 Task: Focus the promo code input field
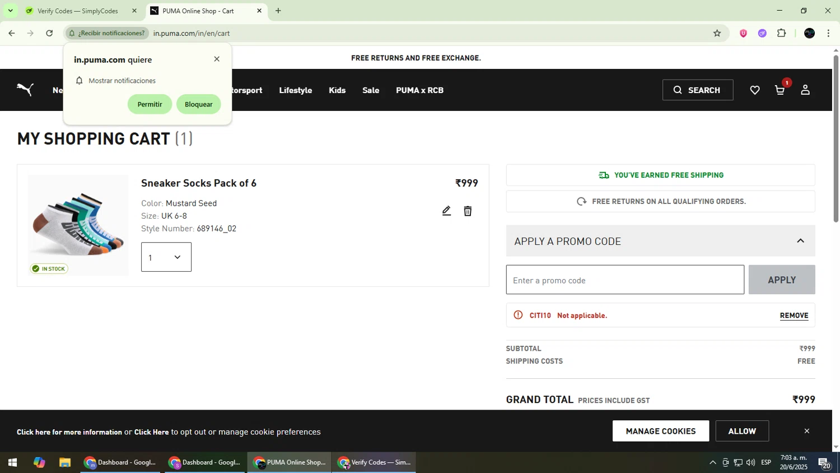point(625,280)
